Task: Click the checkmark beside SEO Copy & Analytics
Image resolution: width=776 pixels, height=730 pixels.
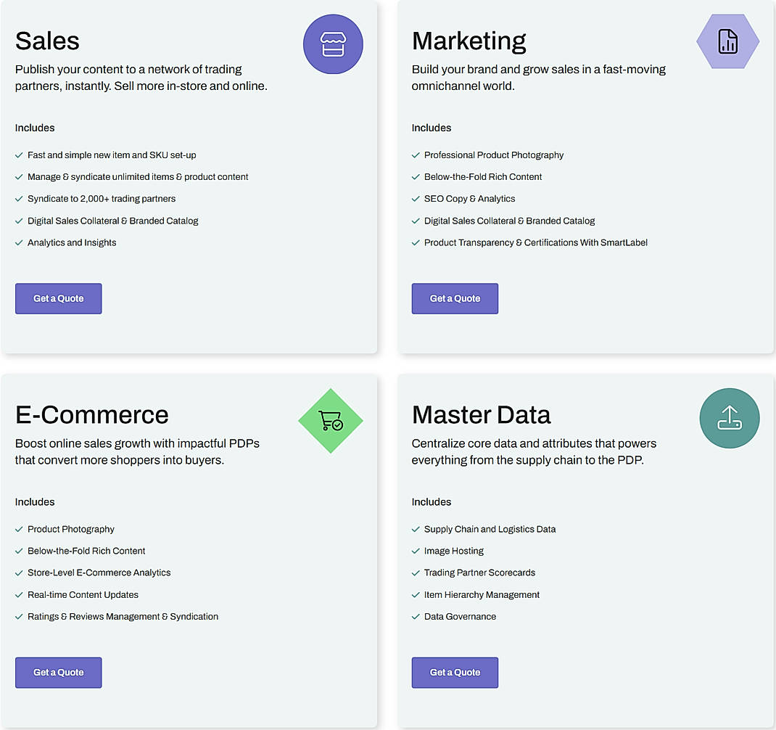Action: pos(416,198)
